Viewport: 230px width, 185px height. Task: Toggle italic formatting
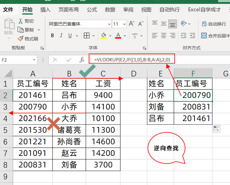(61, 36)
